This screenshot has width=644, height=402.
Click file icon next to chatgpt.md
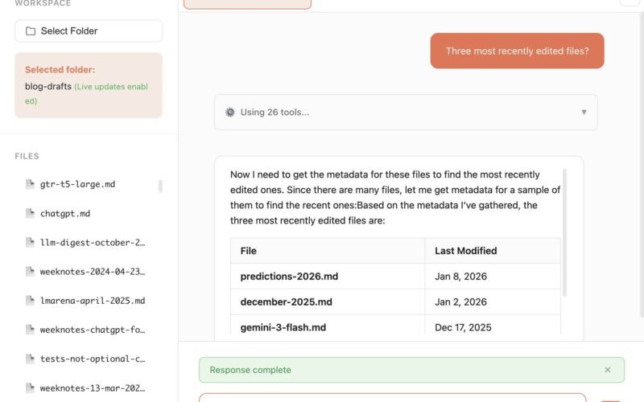31,214
